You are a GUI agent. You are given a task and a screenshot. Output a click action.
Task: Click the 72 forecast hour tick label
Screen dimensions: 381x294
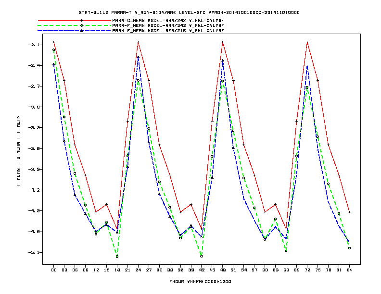coord(307,270)
